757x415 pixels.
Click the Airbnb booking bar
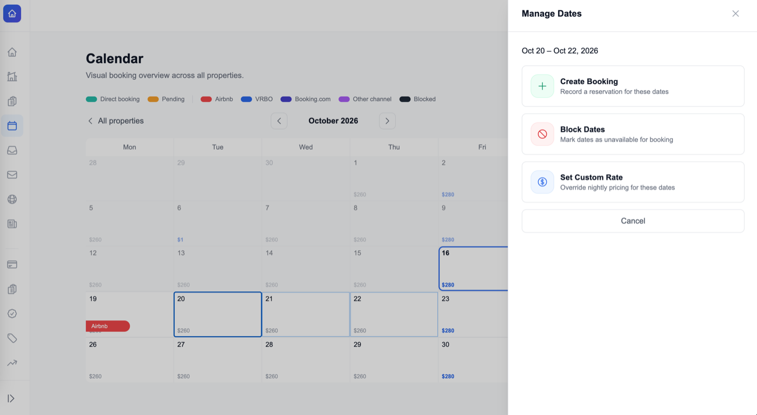pos(108,326)
